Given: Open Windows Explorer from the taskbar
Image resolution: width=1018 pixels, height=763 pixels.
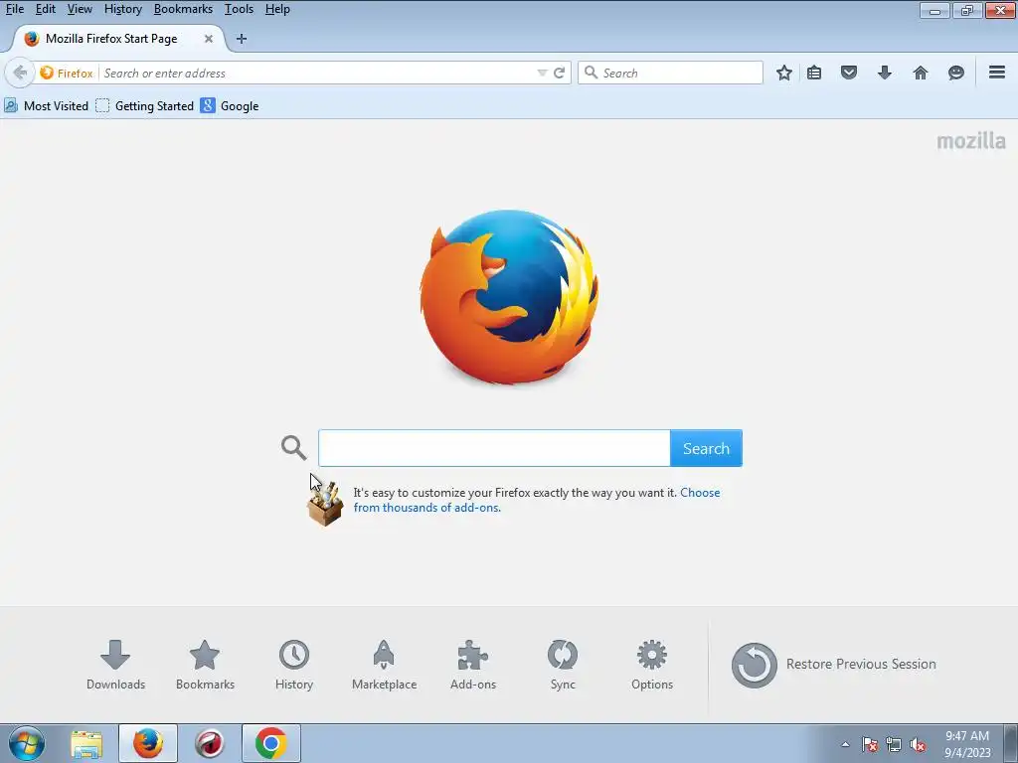Looking at the screenshot, I should (x=86, y=744).
